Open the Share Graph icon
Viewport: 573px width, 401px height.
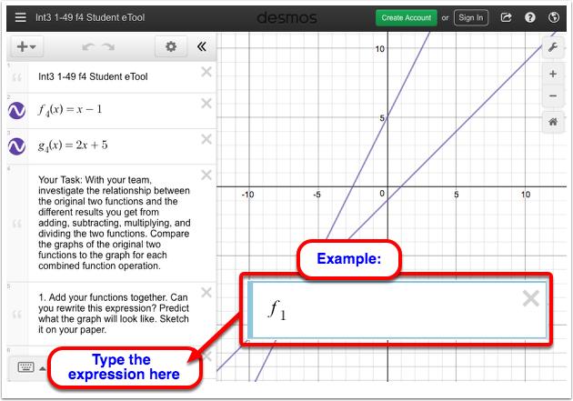tap(506, 17)
